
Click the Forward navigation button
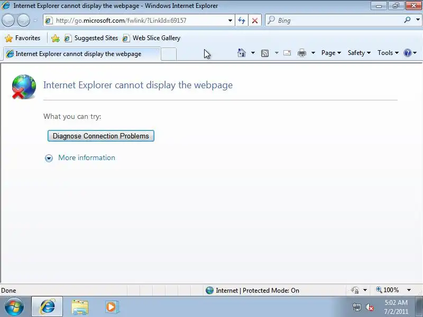point(23,21)
